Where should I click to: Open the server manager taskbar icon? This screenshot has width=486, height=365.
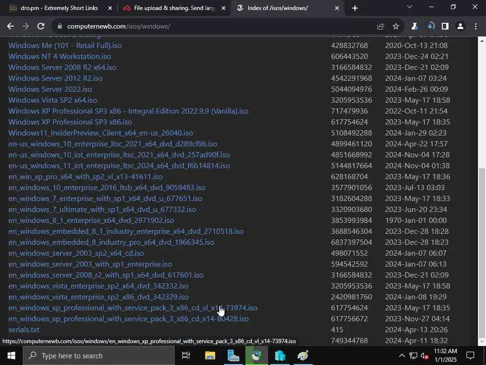[233, 355]
